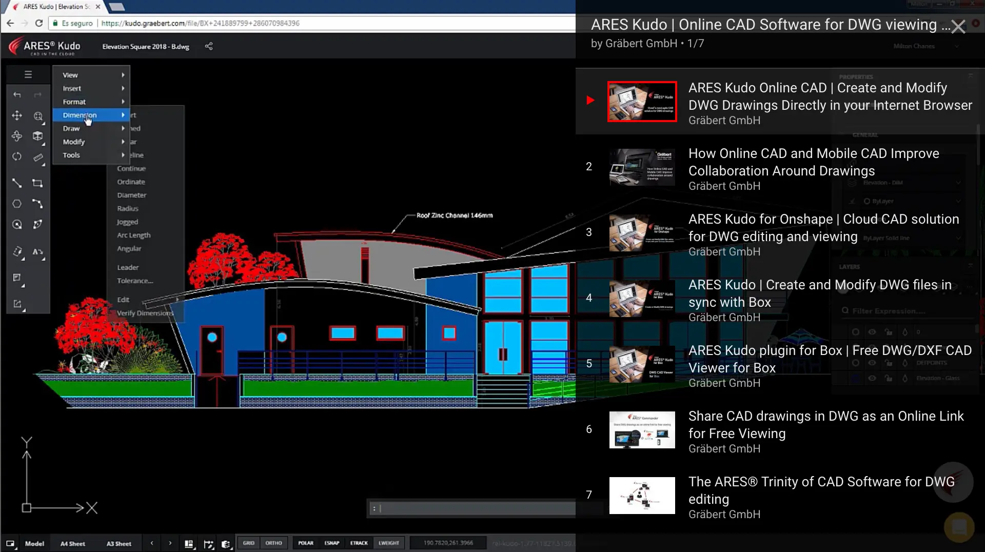The width and height of the screenshot is (985, 552).
Task: Select the Circle draw tool
Action: (17, 224)
